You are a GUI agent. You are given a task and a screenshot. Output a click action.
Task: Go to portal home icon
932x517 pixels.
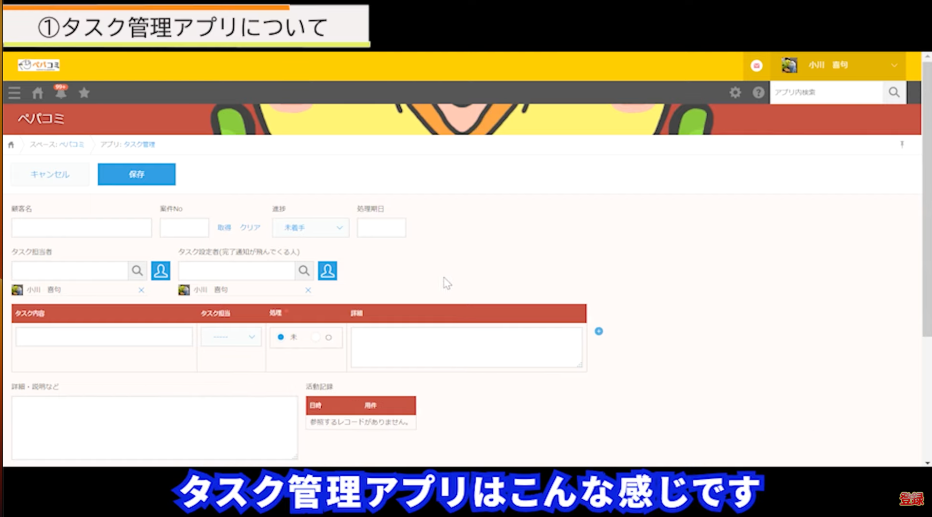[x=38, y=93]
